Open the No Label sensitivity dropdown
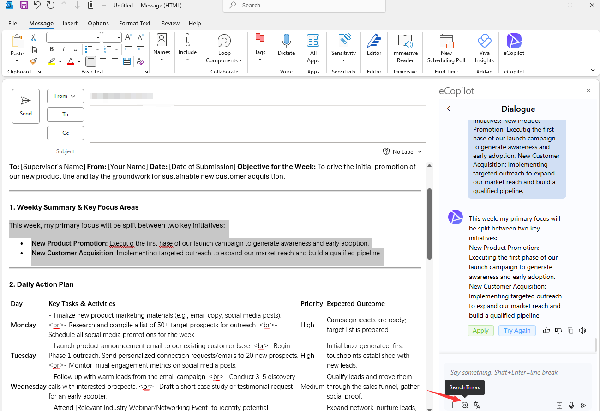The height and width of the screenshot is (411, 600). (x=402, y=151)
